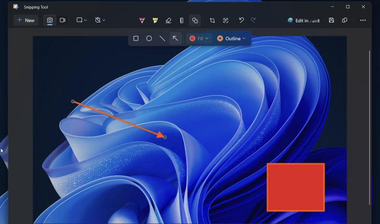Toggle the Ruler tool

(x=182, y=21)
